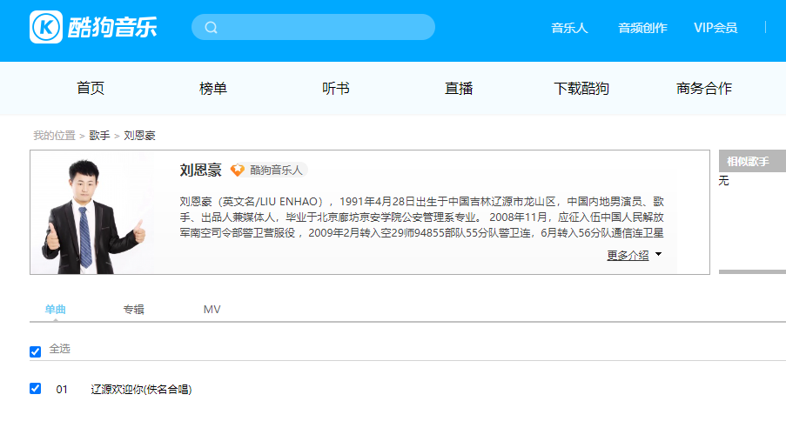786x428 pixels.
Task: Switch to the 专辑 tab
Action: click(x=133, y=310)
